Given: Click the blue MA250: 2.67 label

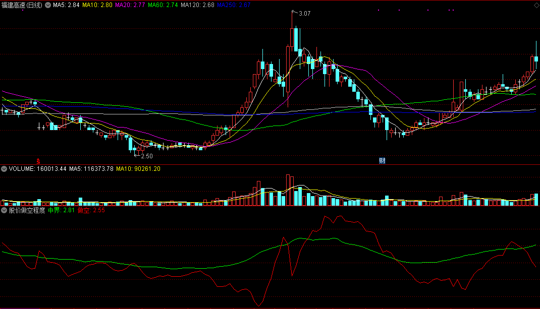Looking at the screenshot, I should [x=234, y=5].
